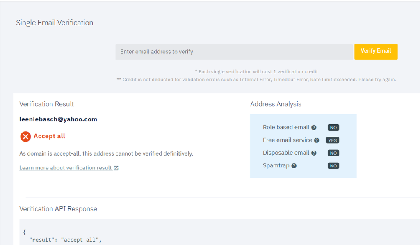Click the Accept all result label

click(49, 136)
